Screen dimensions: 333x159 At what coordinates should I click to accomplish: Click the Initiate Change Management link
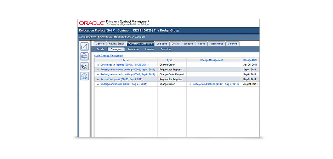[108, 55]
